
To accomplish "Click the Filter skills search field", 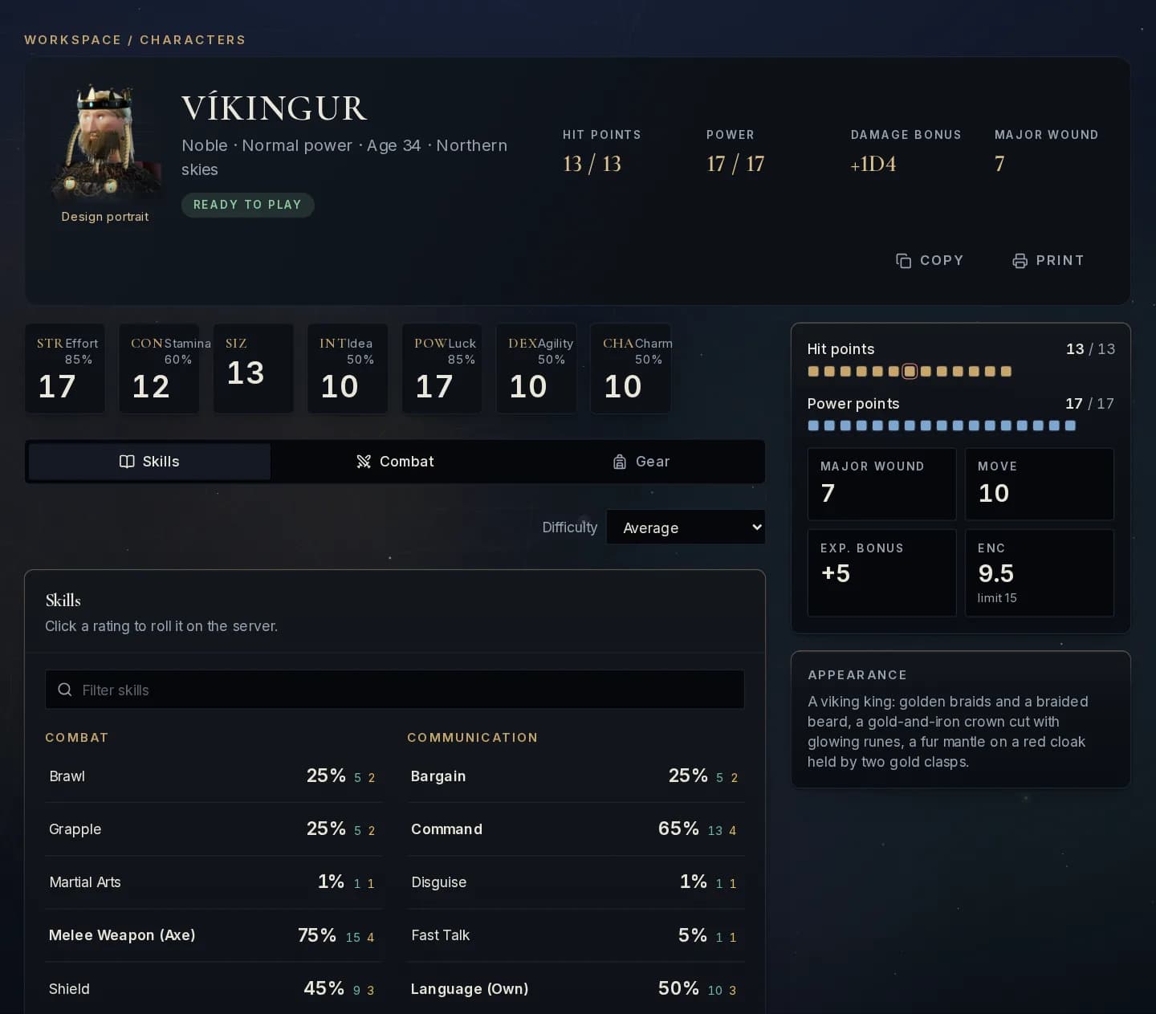I will (x=395, y=690).
